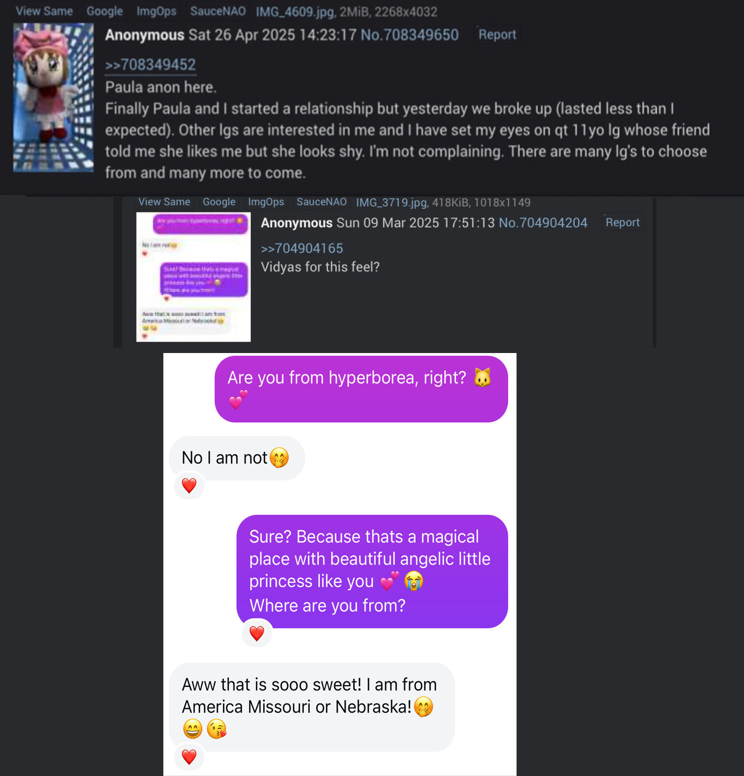Click post number No.704904204

[x=543, y=223]
